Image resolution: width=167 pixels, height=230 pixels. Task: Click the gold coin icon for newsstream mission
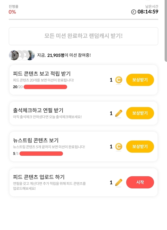(x=119, y=147)
